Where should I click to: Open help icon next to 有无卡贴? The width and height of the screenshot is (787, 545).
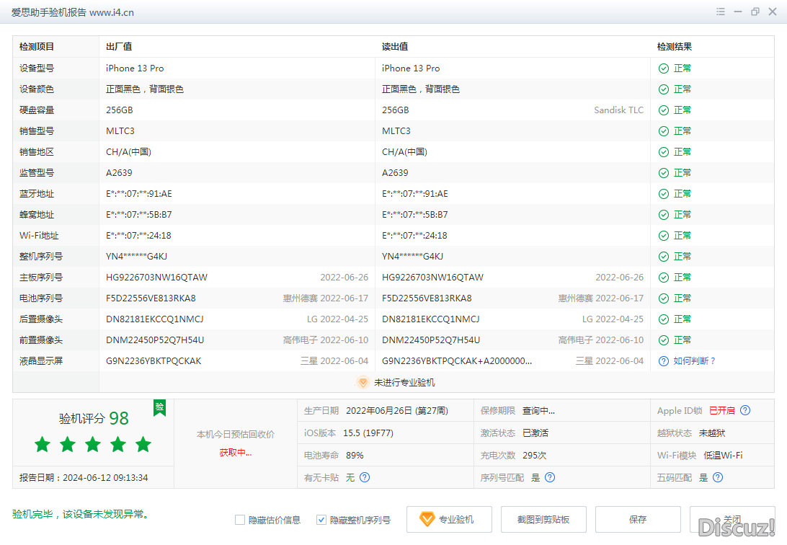(x=365, y=477)
